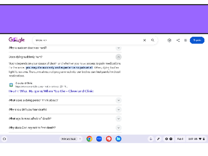Collapse "Does dying suddenly hurt?" answer
The width and height of the screenshot is (208, 156).
pyautogui.click(x=118, y=57)
